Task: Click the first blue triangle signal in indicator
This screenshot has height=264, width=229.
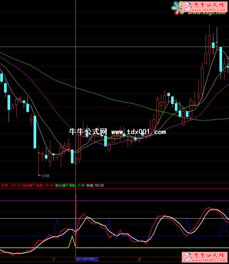Action: point(57,227)
